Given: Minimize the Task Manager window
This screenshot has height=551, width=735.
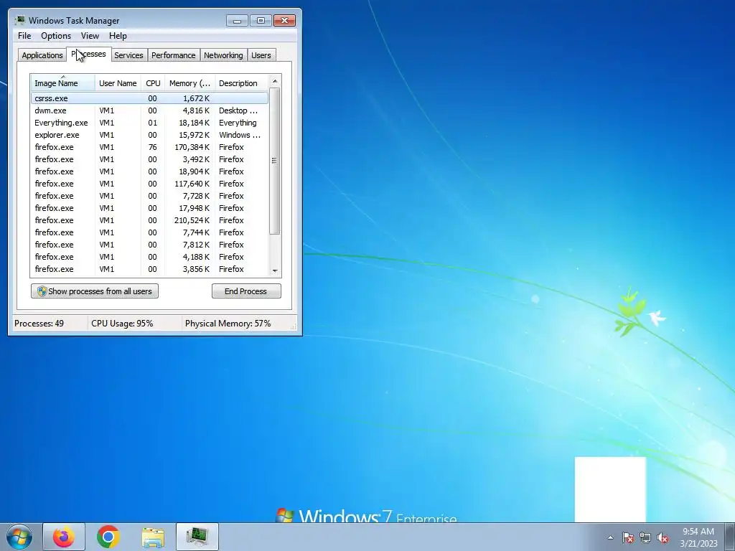Looking at the screenshot, I should (237, 21).
